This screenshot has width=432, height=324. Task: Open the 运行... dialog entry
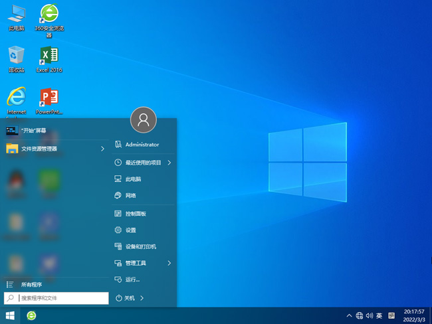[x=144, y=280]
